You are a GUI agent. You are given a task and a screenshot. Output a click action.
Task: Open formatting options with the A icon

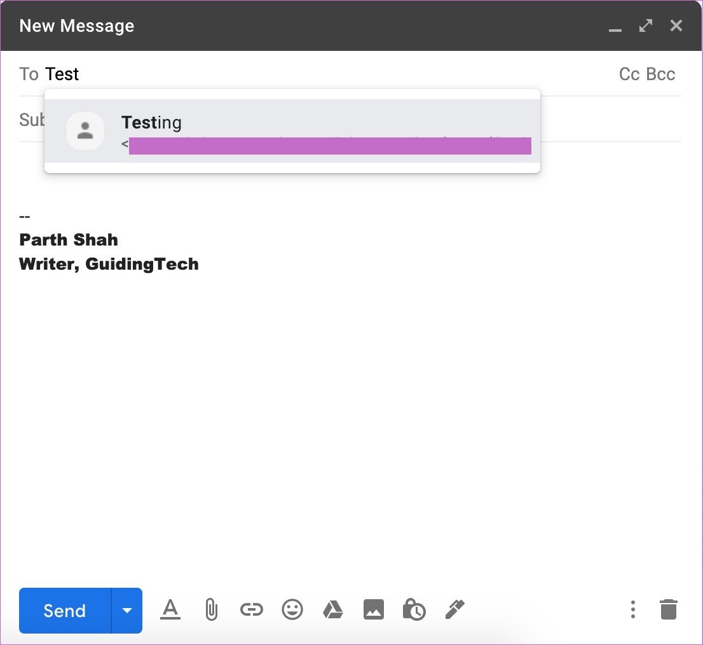(170, 609)
